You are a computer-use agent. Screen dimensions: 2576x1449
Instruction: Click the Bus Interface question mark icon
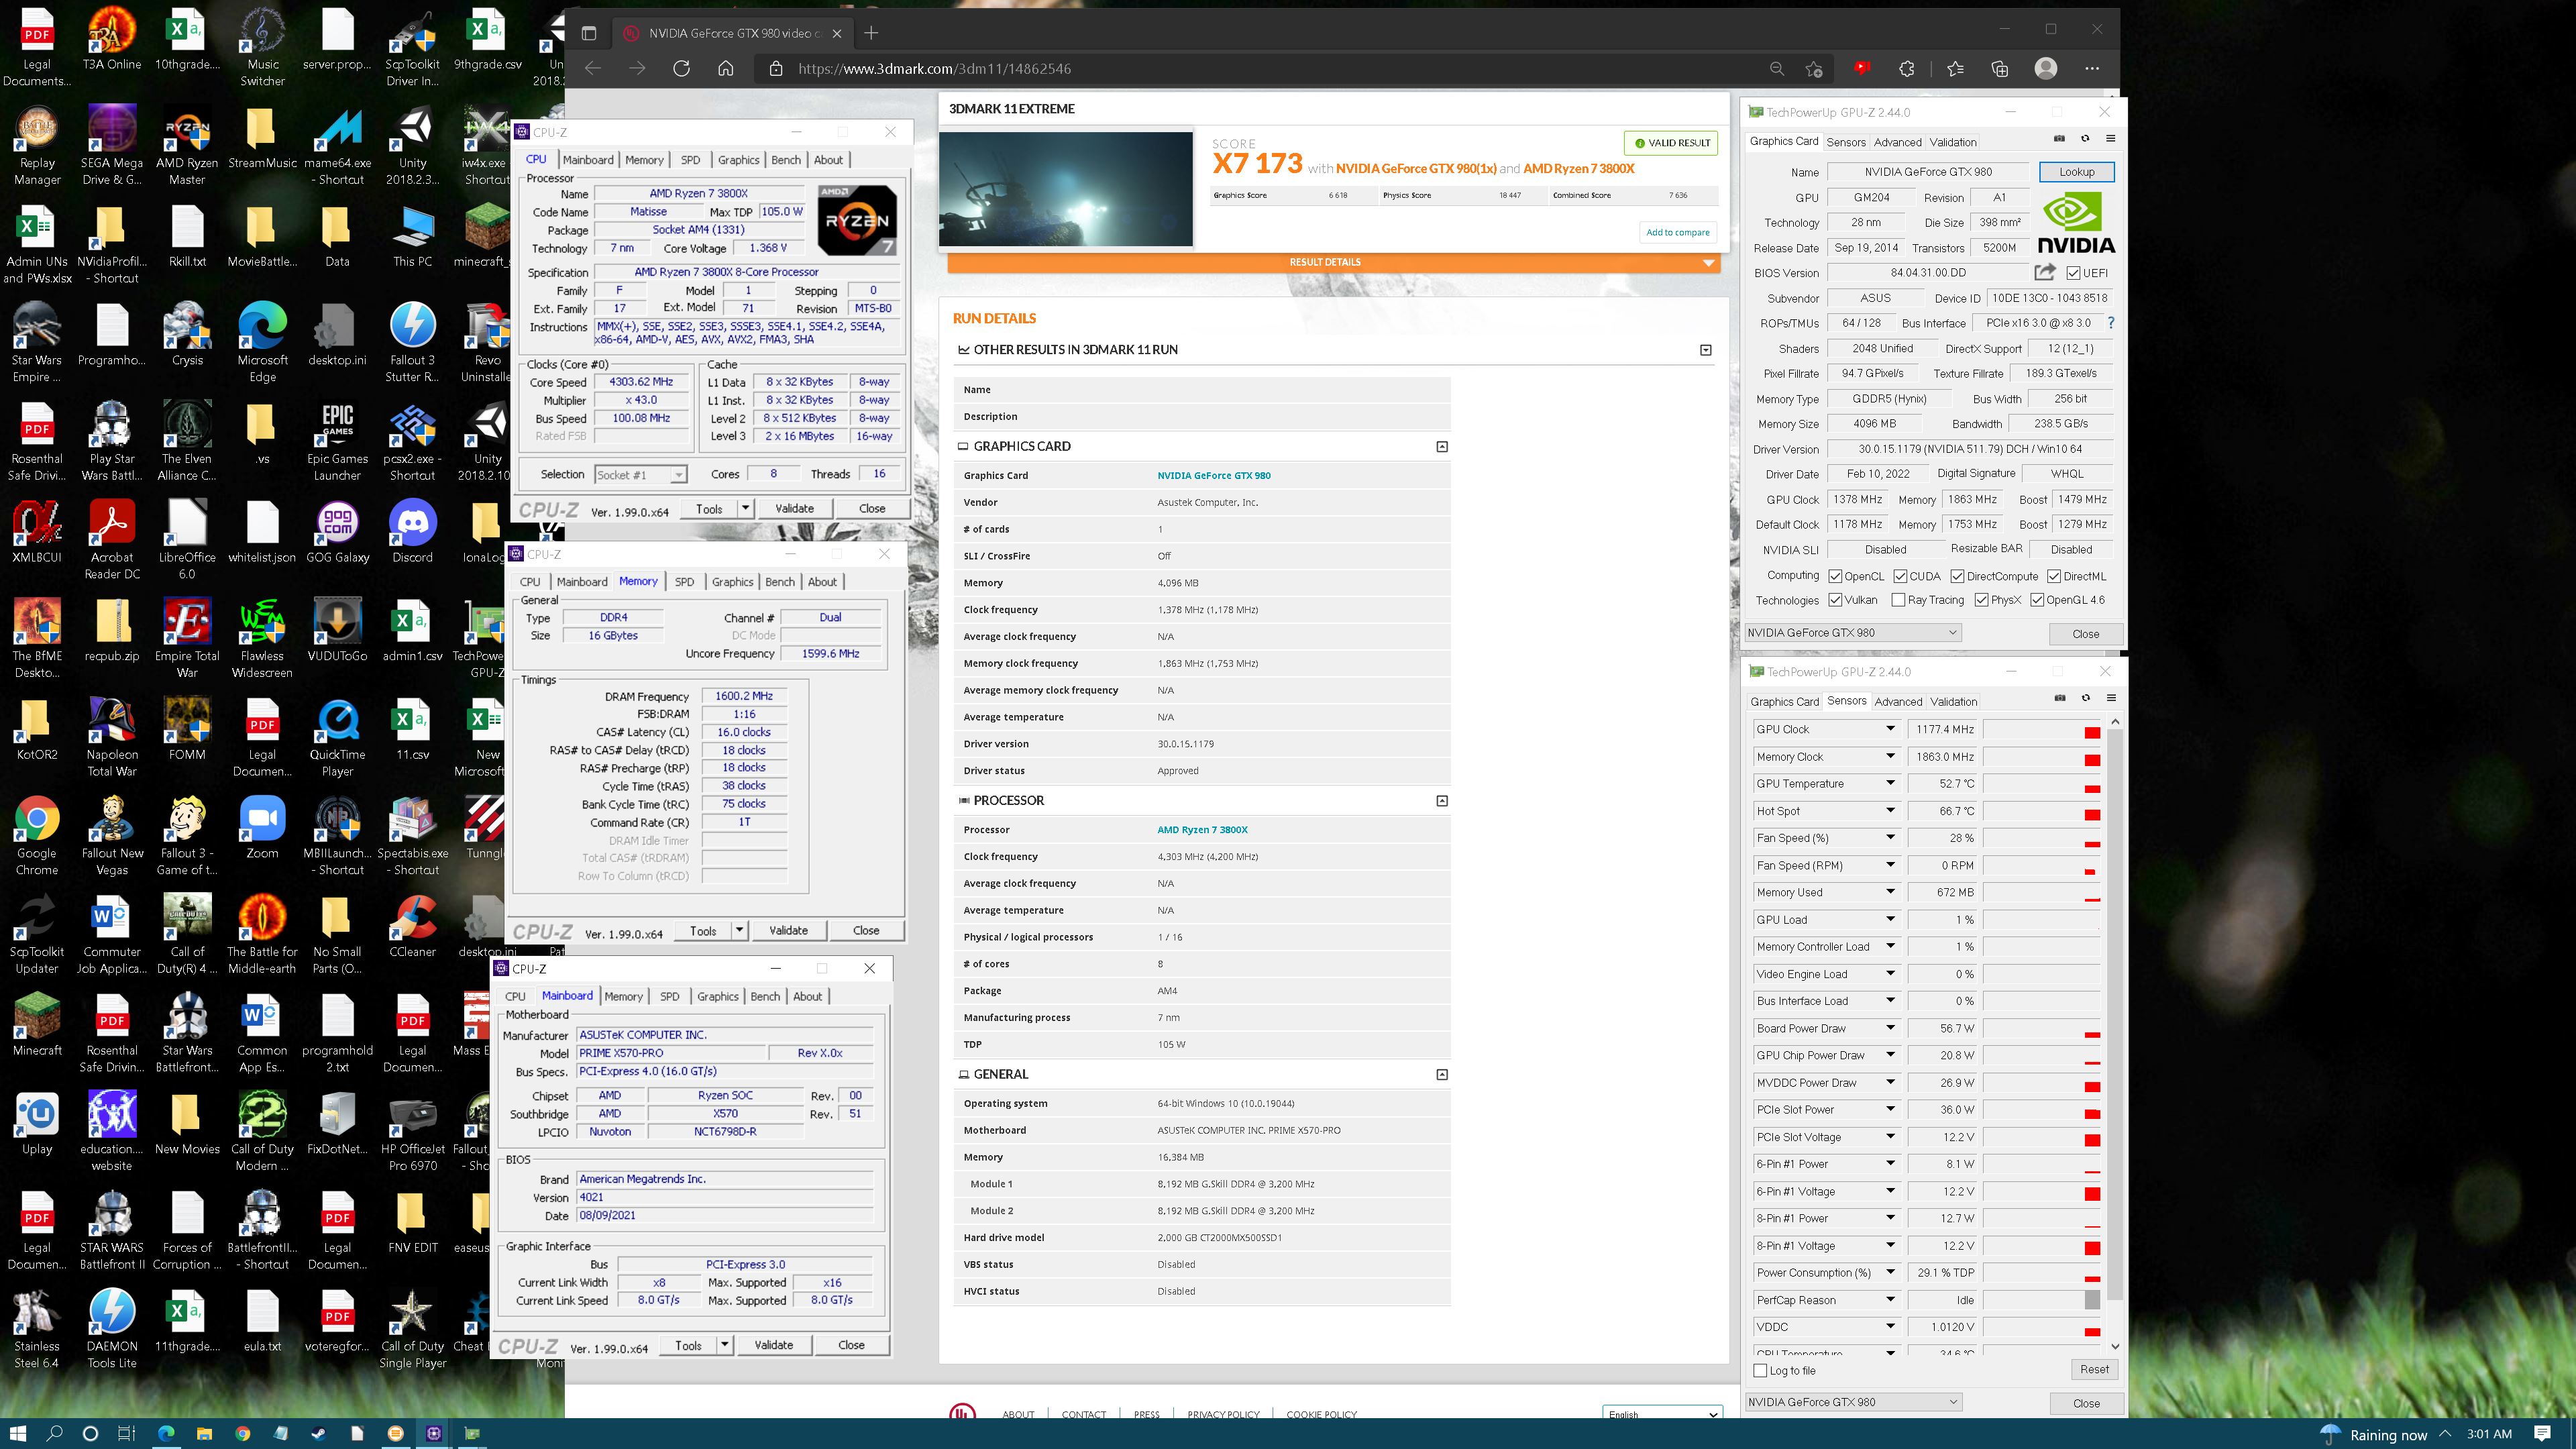tap(2111, 323)
